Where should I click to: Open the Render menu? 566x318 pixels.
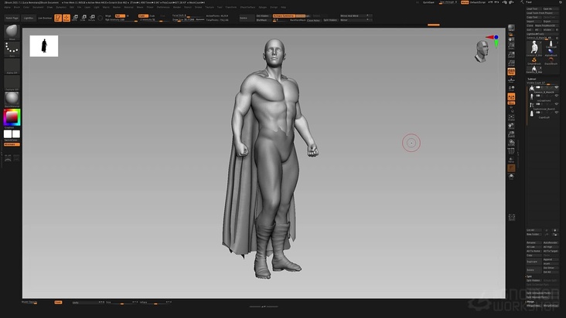coord(177,7)
